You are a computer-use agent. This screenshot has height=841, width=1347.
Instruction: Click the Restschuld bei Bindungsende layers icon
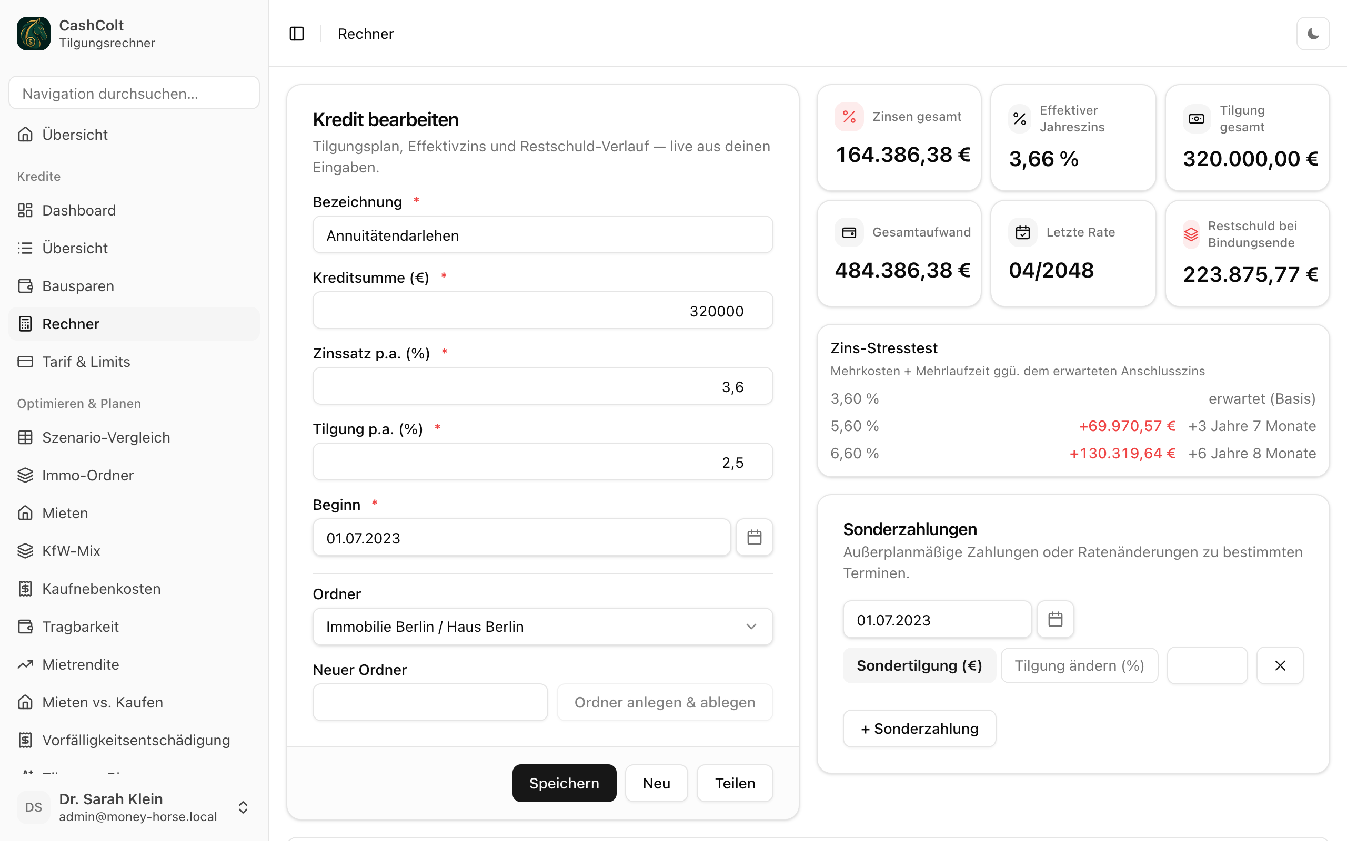coord(1191,234)
